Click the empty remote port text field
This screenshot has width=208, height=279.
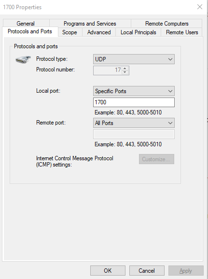(x=134, y=134)
